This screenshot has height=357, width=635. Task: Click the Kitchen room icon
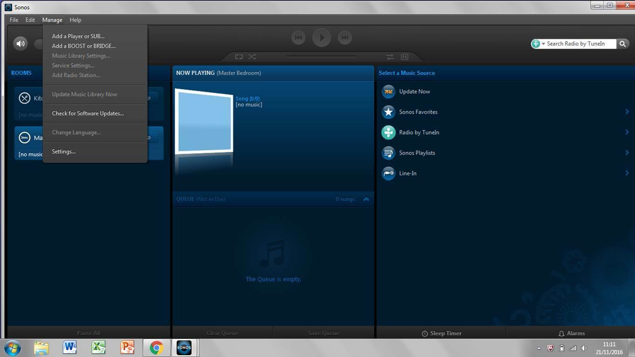[x=24, y=98]
